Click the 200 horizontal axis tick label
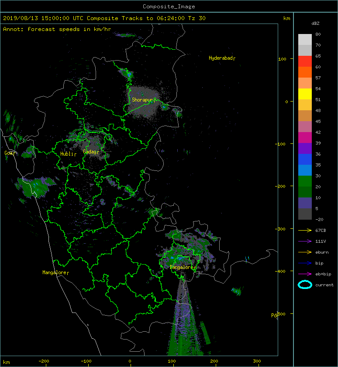The image size is (338, 367). click(x=214, y=361)
